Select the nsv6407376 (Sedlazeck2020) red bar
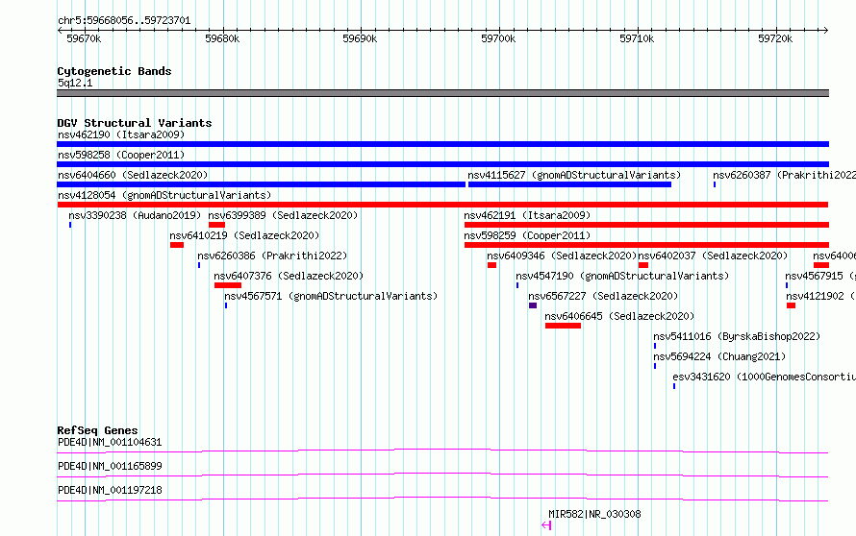Screen dimensions: 856x536 [228, 285]
